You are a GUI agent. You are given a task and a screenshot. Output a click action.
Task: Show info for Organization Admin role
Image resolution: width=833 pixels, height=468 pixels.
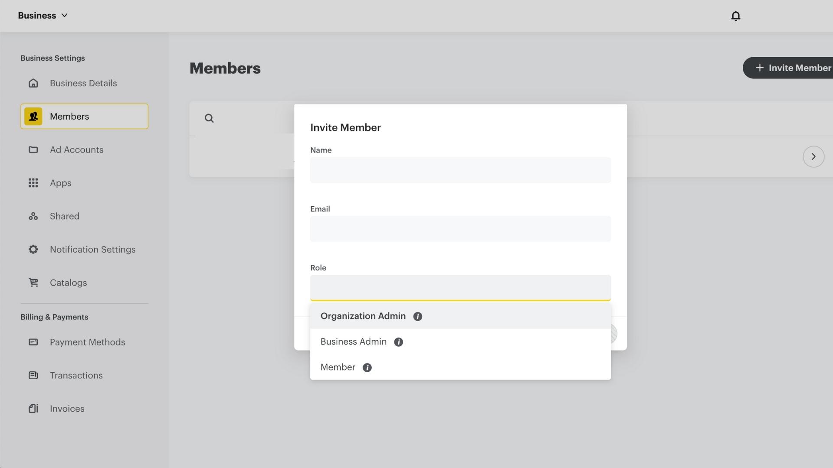point(417,317)
